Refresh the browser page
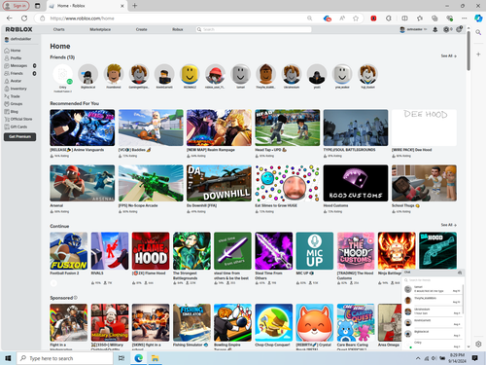 pyautogui.click(x=24, y=18)
